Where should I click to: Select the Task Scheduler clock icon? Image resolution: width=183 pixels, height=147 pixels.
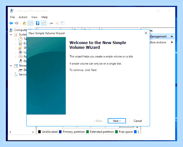pos(20,39)
